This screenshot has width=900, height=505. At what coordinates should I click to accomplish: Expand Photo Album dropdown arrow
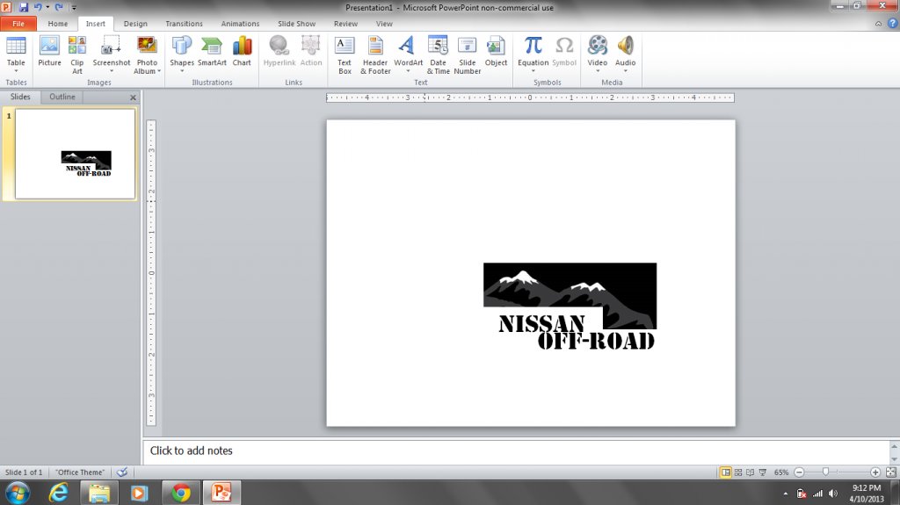click(x=159, y=72)
